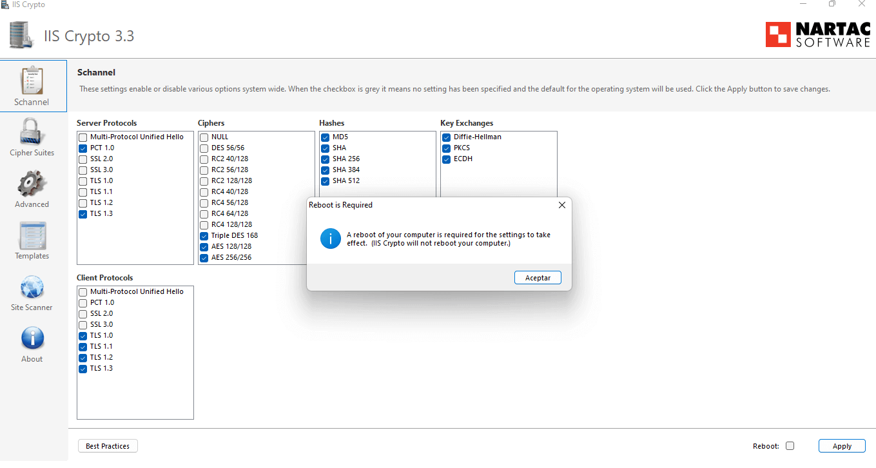Click the Ciphers heading

pos(211,123)
